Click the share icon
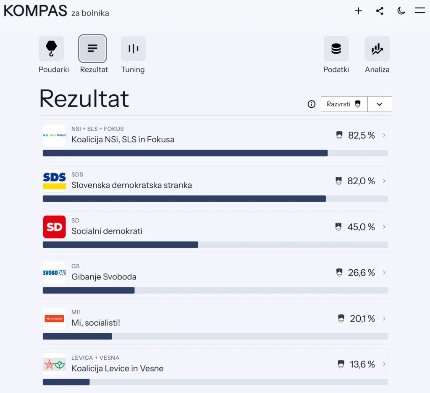 (380, 11)
